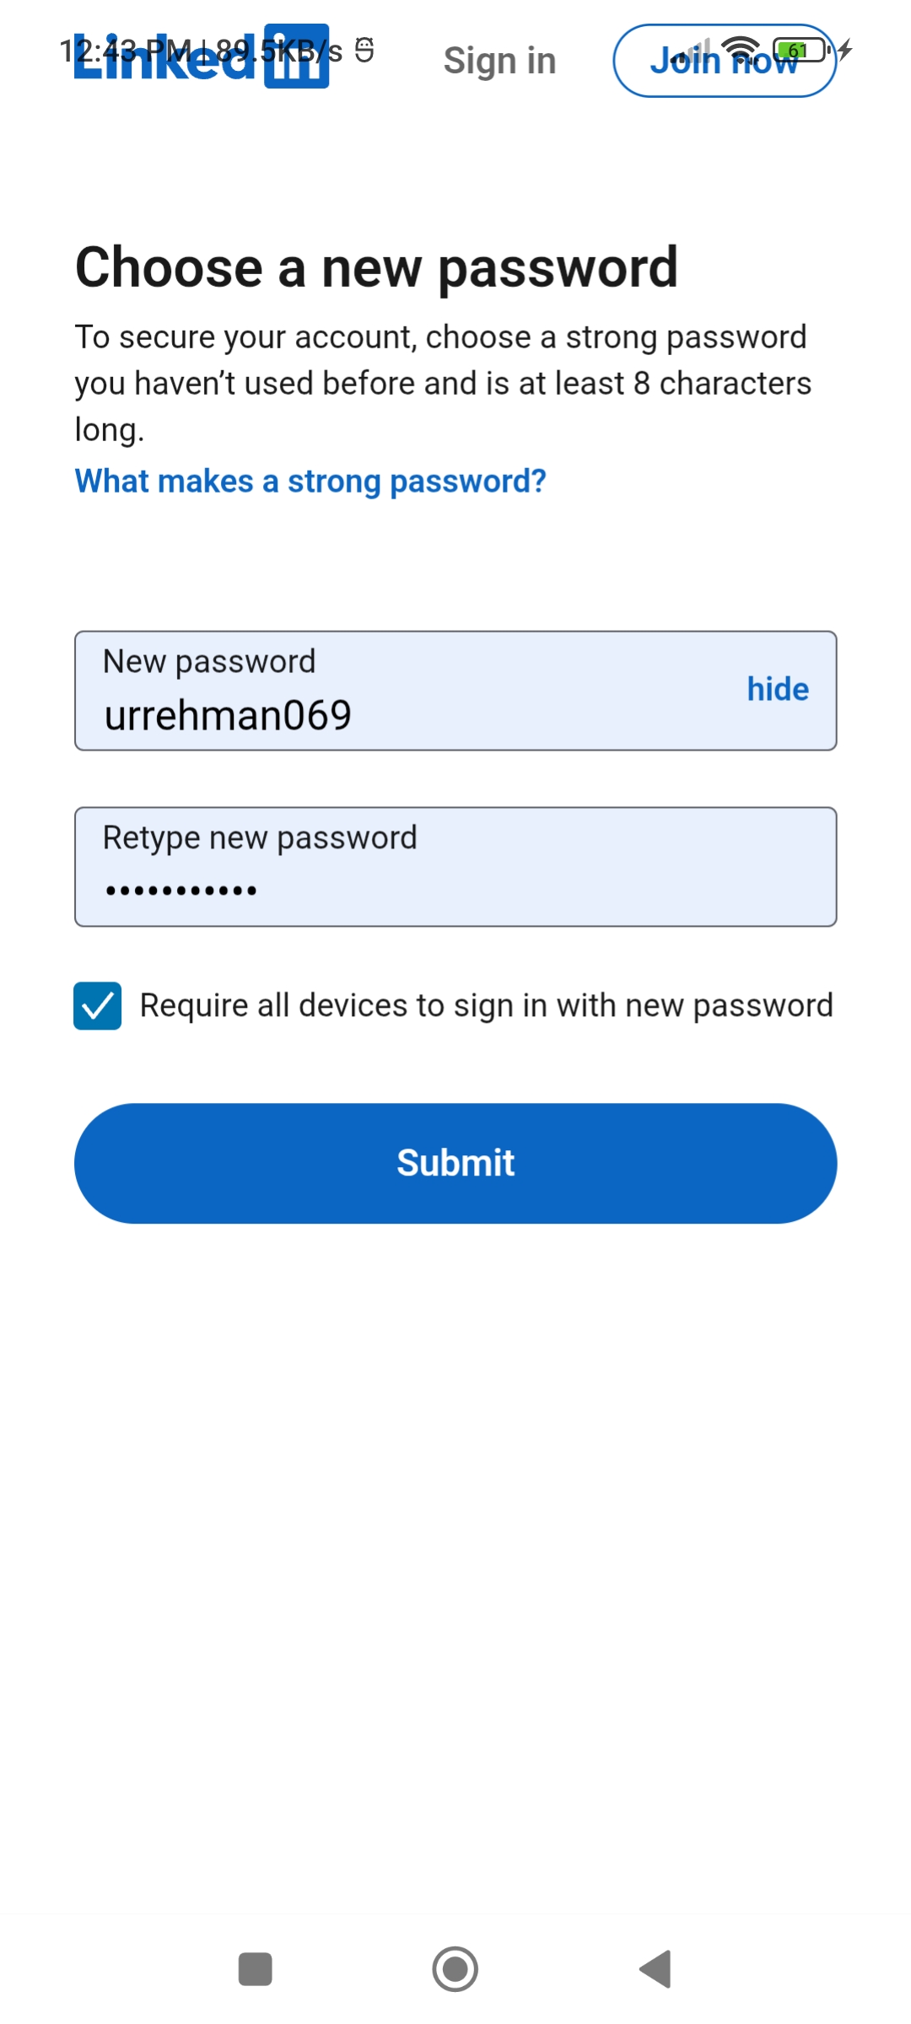The image size is (911, 2024).
Task: Tap the battery level indicator
Action: pos(798,51)
